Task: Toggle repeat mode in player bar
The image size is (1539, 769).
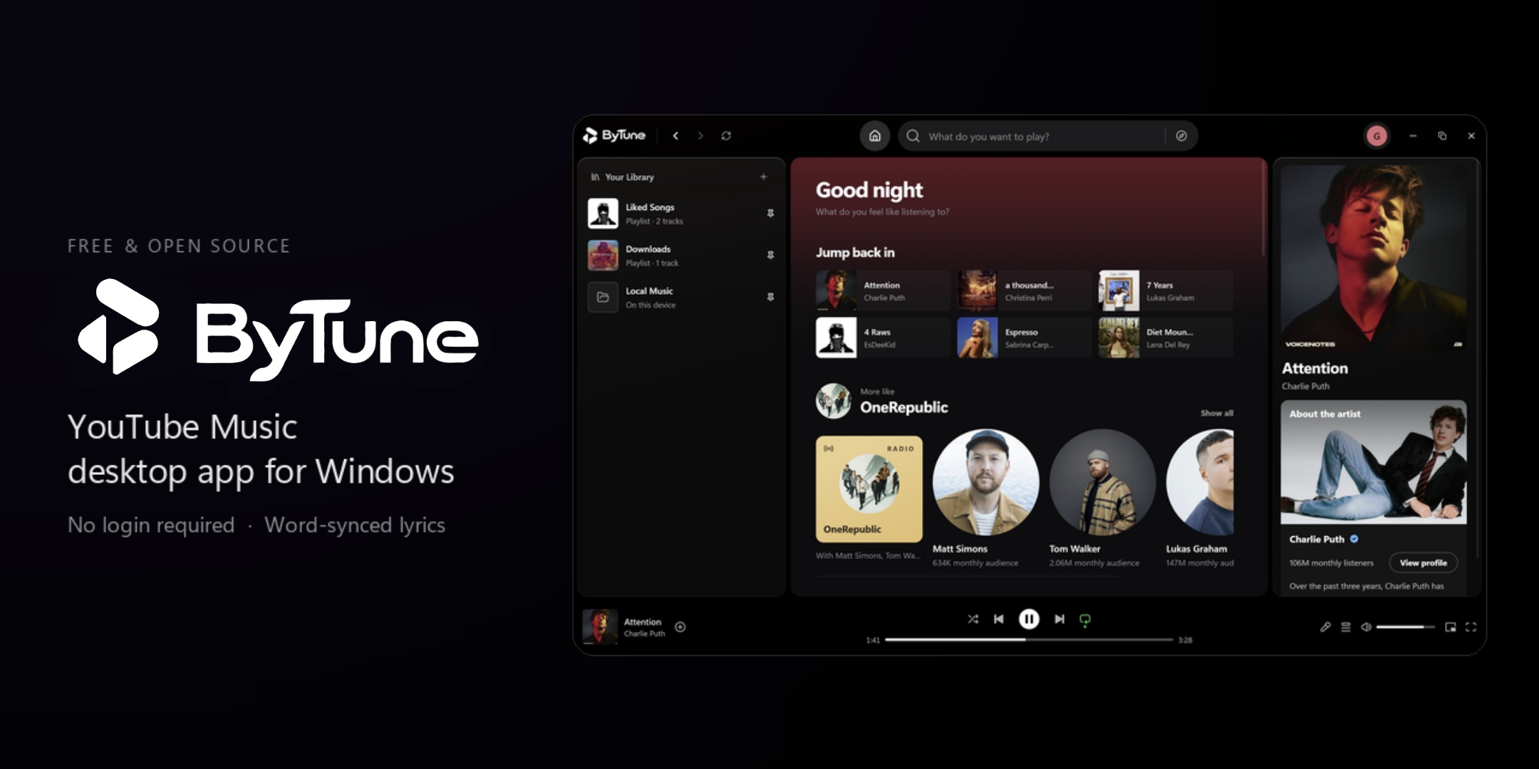Action: [1085, 619]
